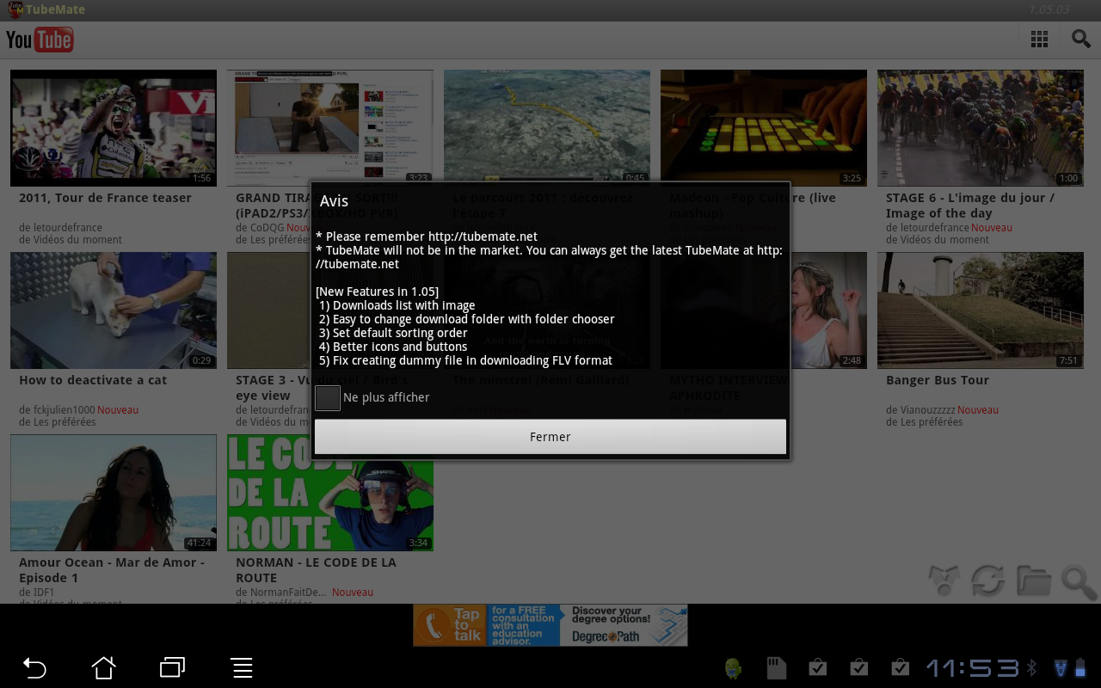Tap 'Please remember http://tubemate.net' line
The width and height of the screenshot is (1101, 688).
(x=427, y=236)
